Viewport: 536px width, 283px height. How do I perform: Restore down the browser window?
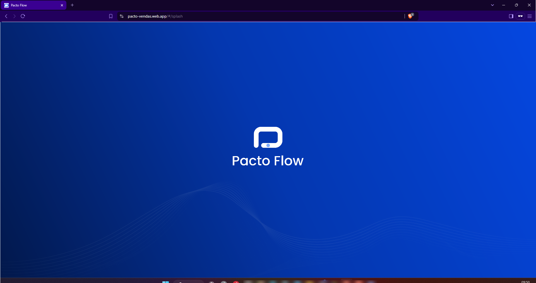tap(516, 5)
